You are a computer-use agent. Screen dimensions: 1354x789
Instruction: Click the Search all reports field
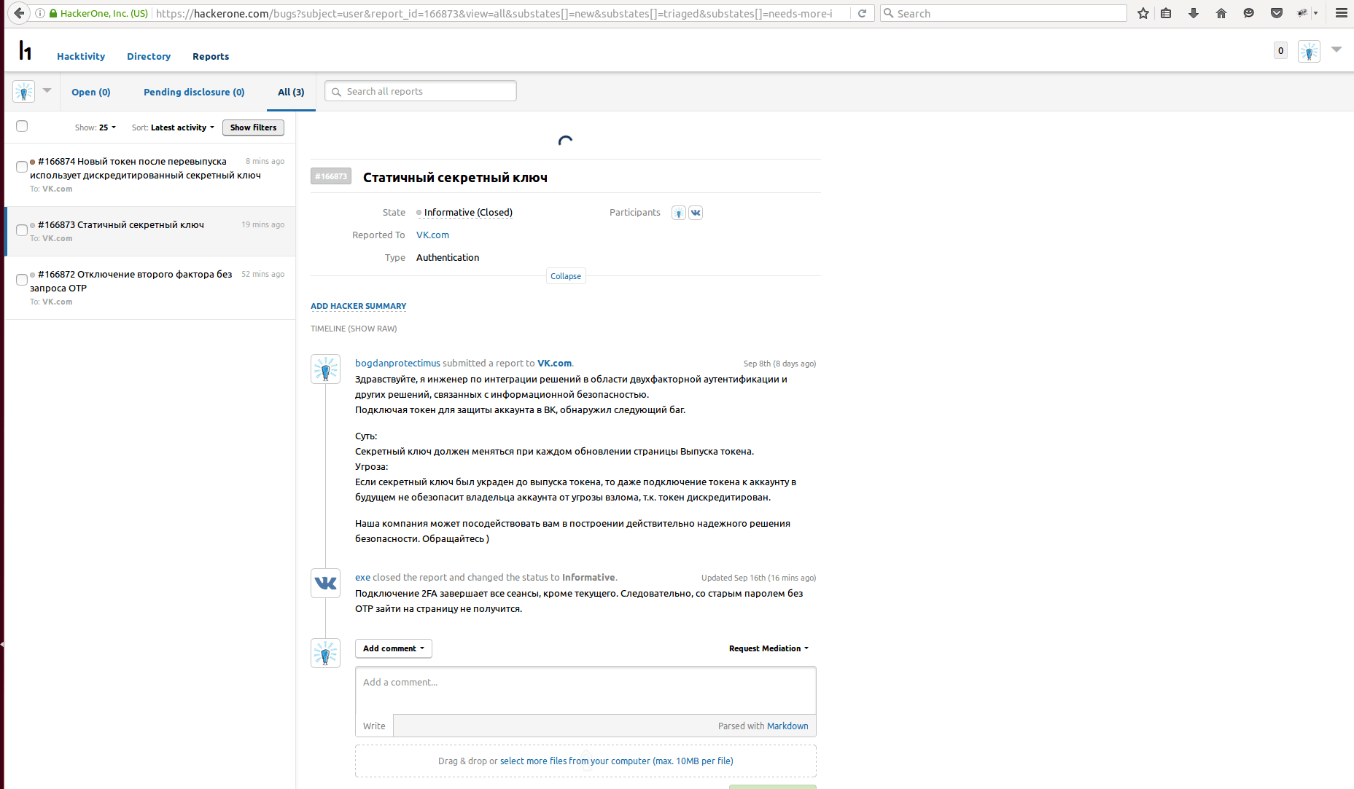click(428, 91)
